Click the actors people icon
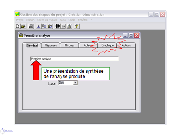This screenshot has width=180, height=135. tap(58, 26)
